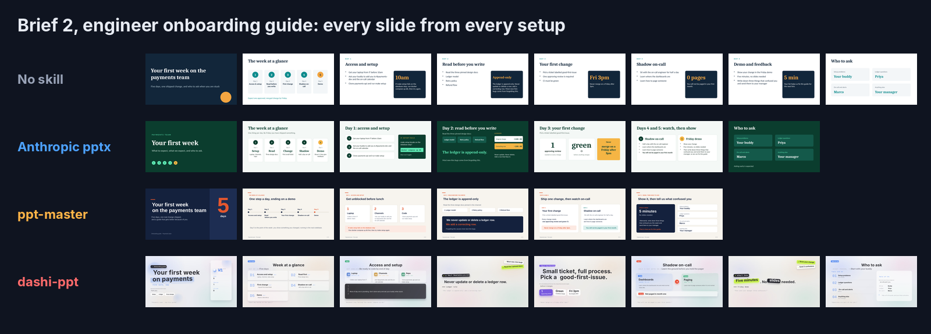Open dashi-ppt slide 'Never update or delete a ledger row'

(482, 282)
